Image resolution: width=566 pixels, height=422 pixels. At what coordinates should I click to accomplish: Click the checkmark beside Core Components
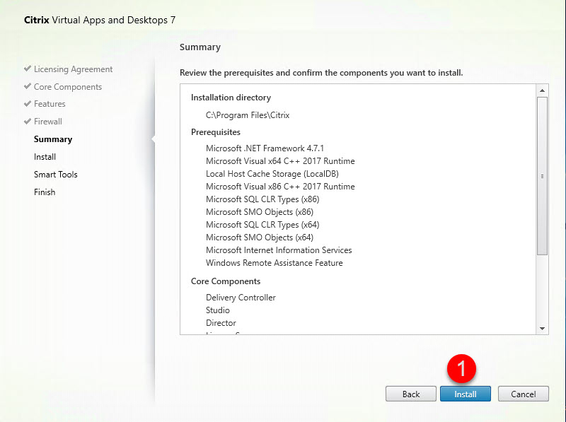[x=27, y=86]
